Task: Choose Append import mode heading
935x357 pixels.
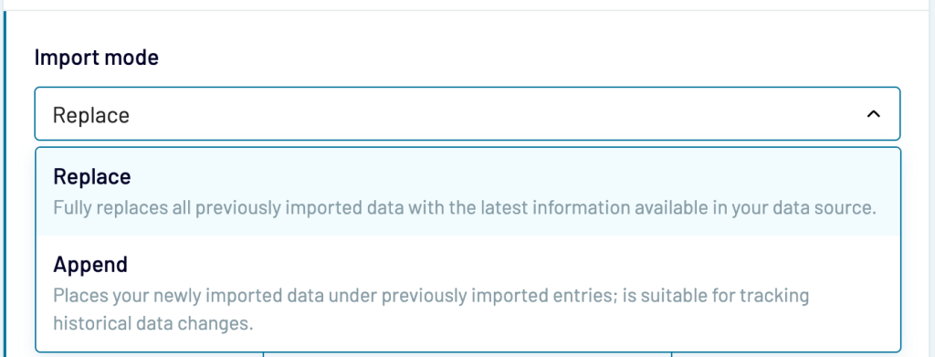Action: [90, 265]
